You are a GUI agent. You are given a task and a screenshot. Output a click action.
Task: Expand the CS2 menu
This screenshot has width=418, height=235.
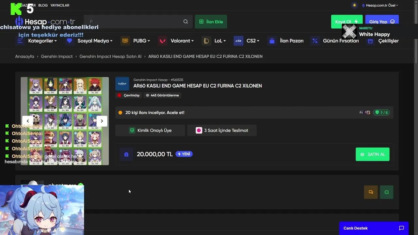coord(253,41)
